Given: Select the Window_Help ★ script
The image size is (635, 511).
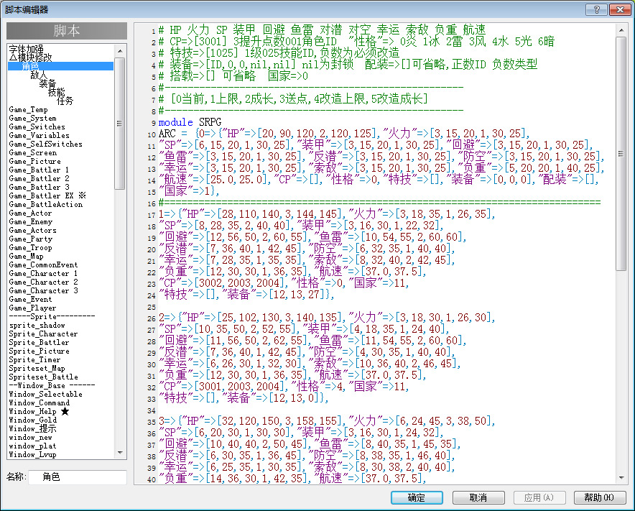Looking at the screenshot, I should (39, 411).
